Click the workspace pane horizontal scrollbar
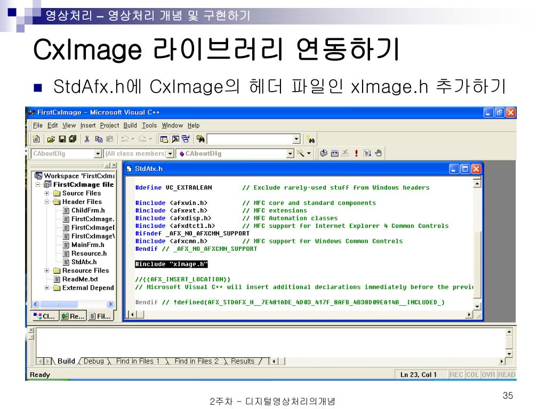The image size is (546, 409). click(x=73, y=304)
